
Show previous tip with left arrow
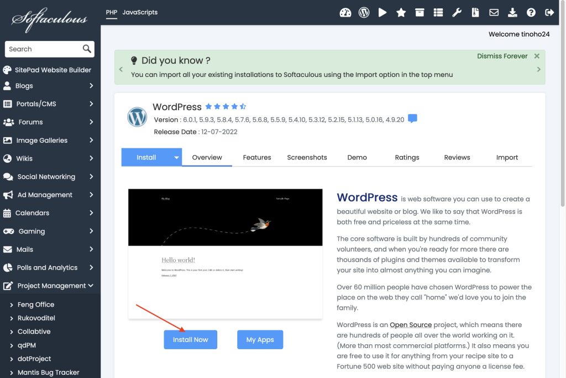click(121, 69)
